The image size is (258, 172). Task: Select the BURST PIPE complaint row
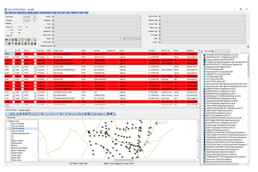click(101, 79)
